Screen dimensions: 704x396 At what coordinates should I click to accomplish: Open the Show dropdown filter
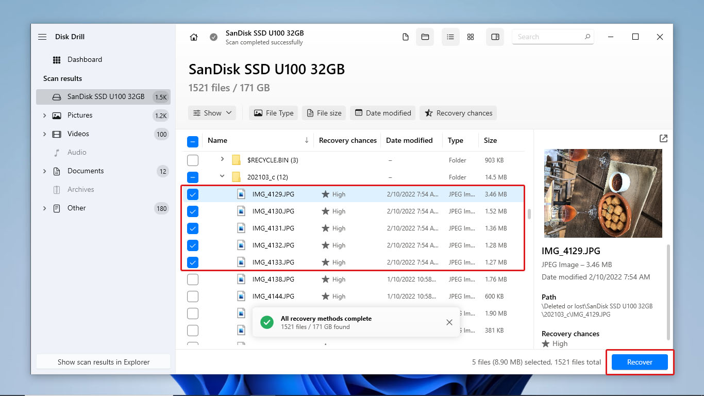tap(212, 113)
